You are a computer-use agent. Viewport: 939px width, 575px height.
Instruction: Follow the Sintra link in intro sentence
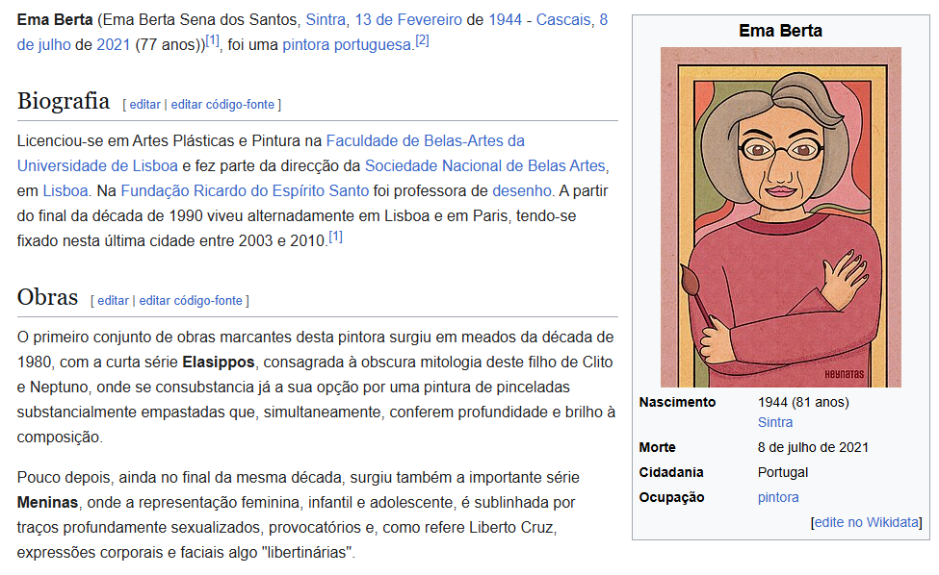[325, 19]
